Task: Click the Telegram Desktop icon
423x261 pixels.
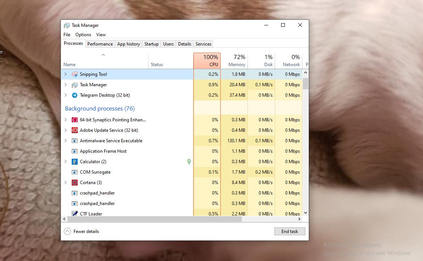Action: click(x=75, y=95)
